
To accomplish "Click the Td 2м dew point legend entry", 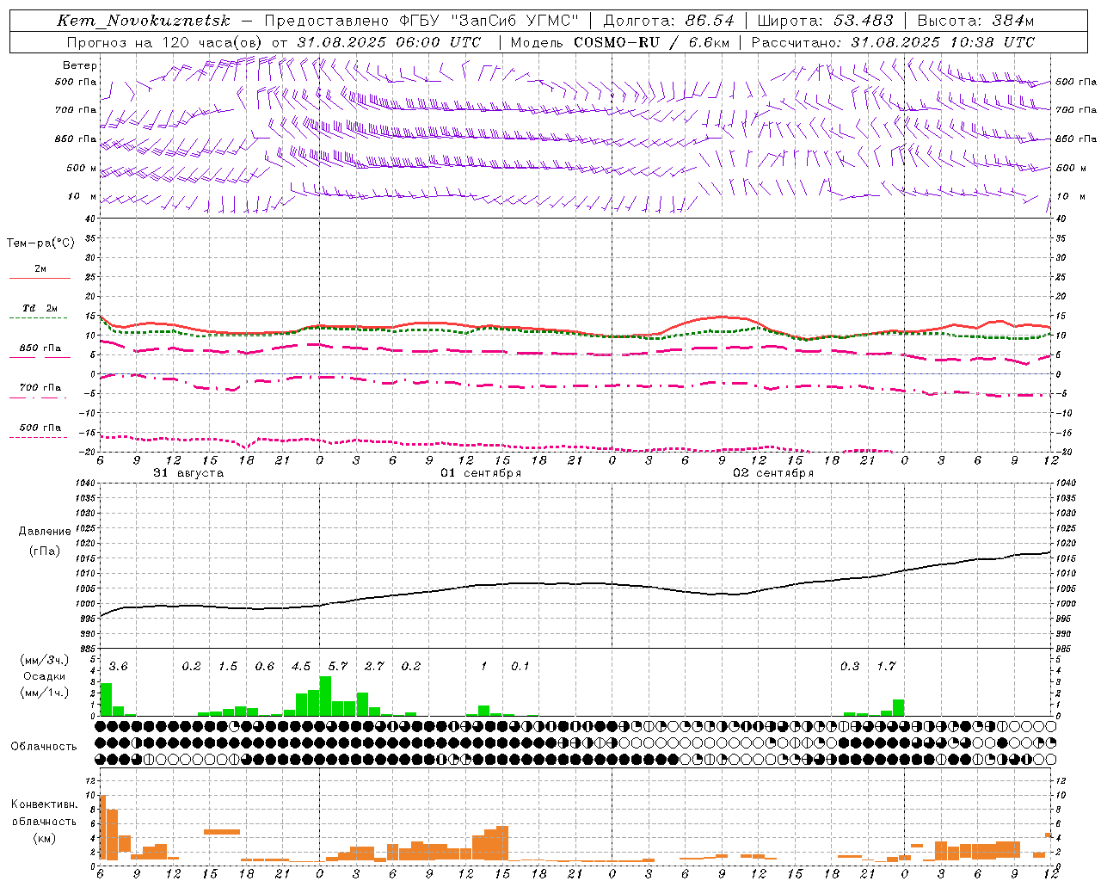I will pos(40,308).
